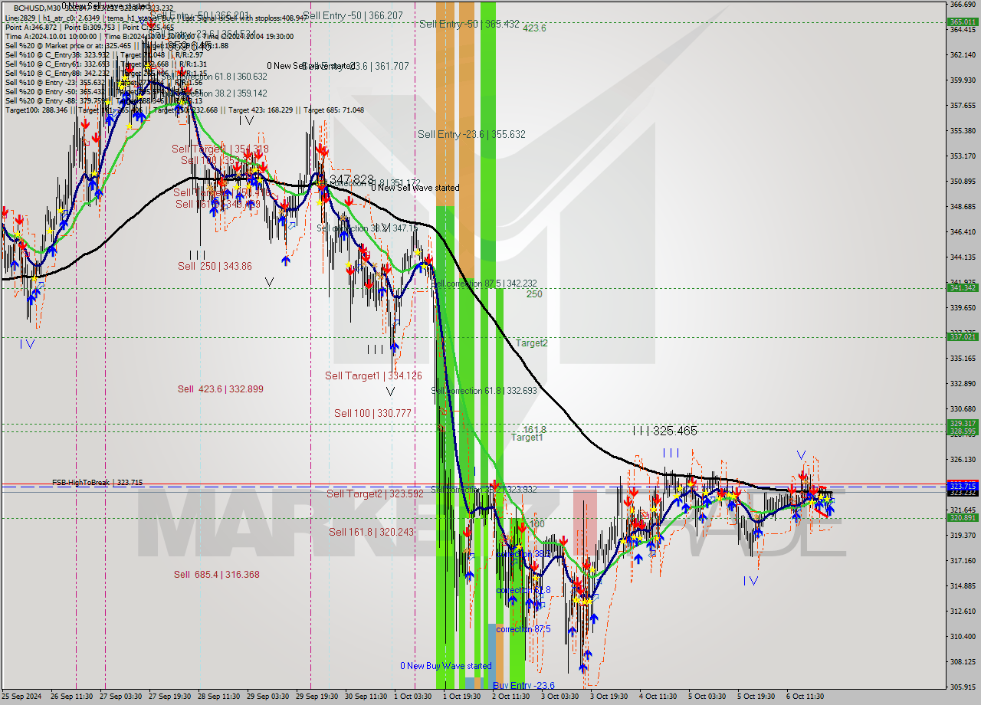The width and height of the screenshot is (981, 705).
Task: Click the 'Sell 685.4 | 316.368' label
Action: point(216,575)
